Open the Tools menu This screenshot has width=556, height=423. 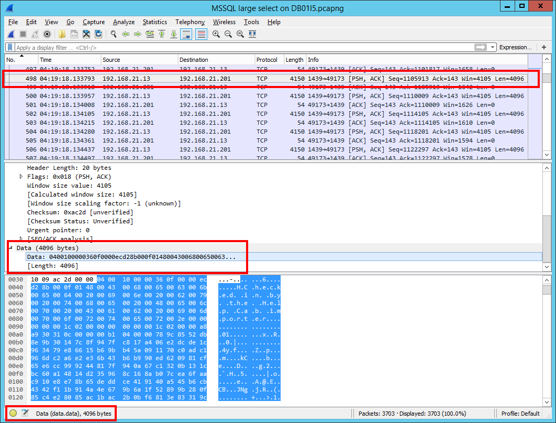click(x=251, y=22)
